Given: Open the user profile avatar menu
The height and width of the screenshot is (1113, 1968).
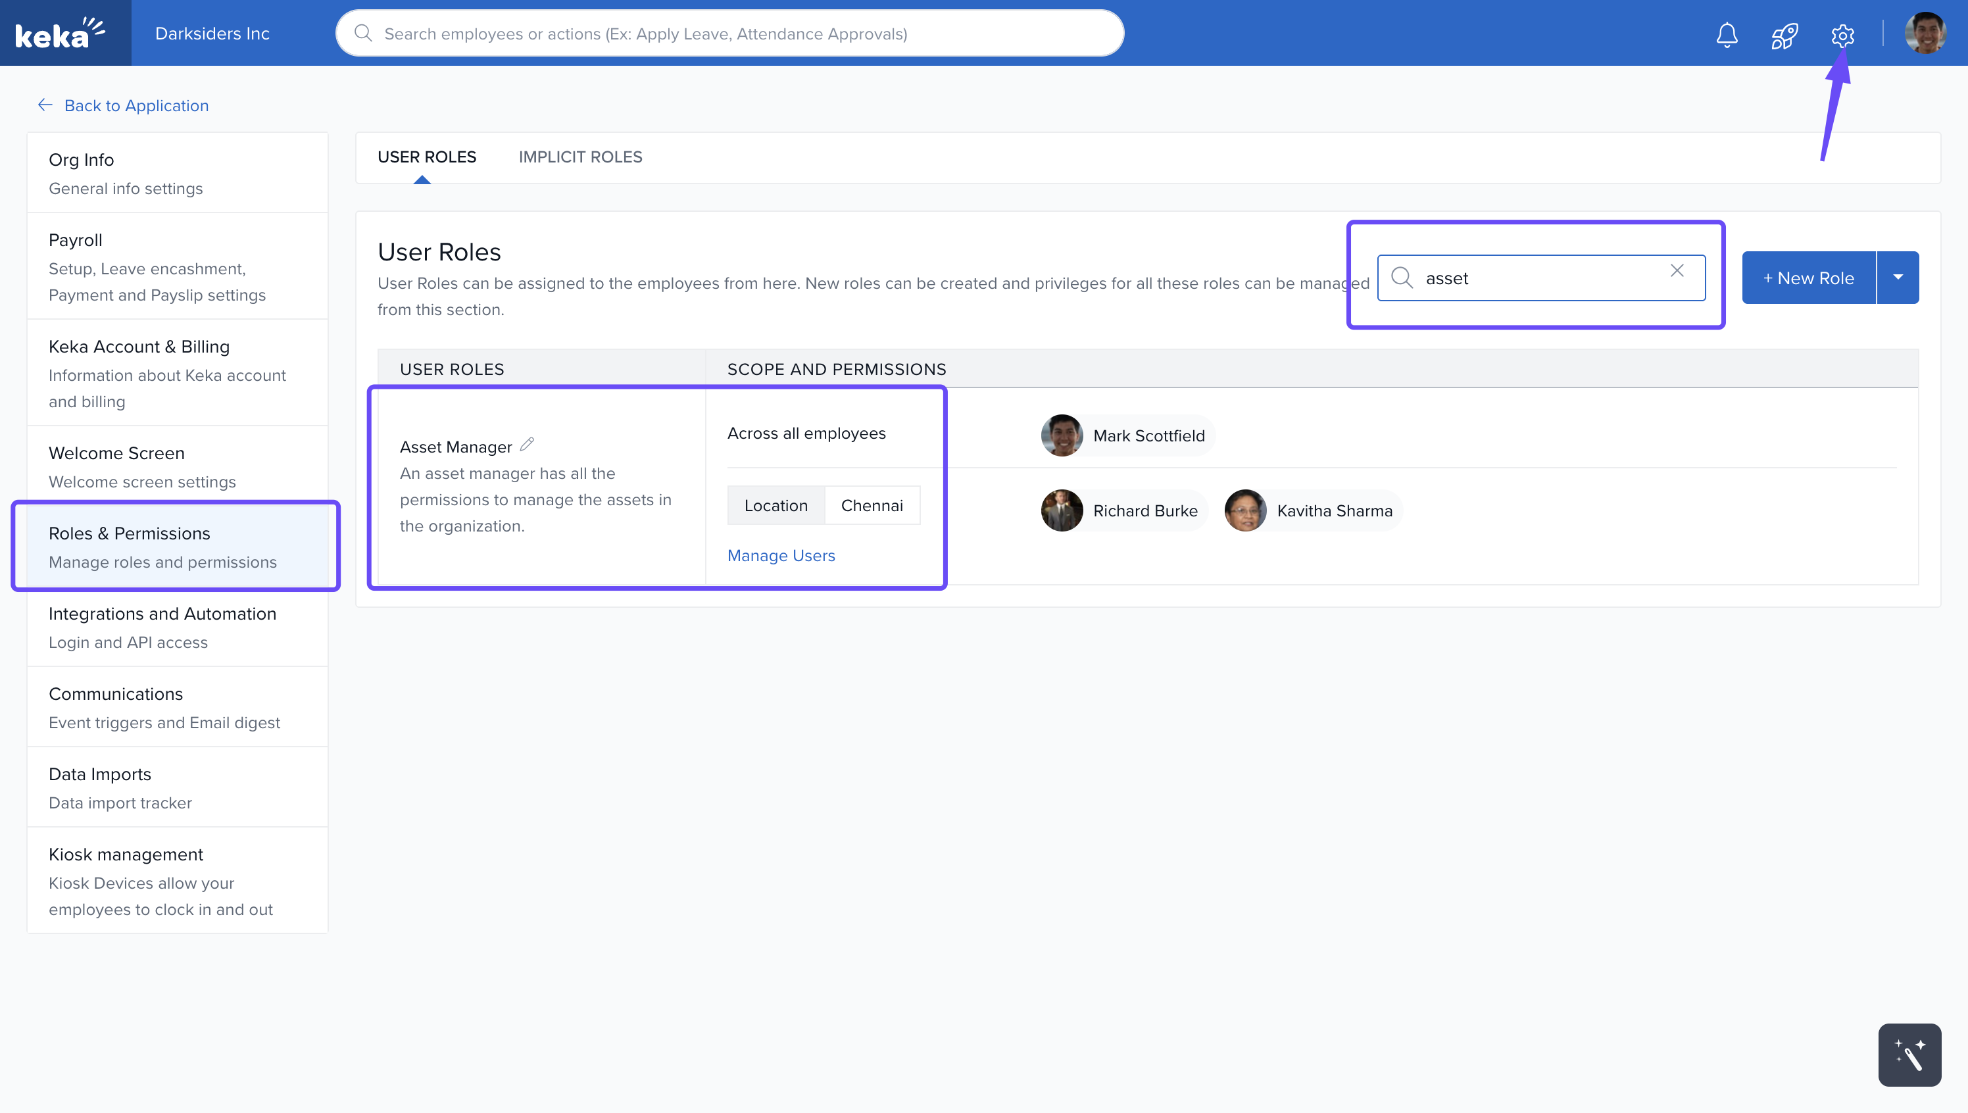Looking at the screenshot, I should click(1925, 34).
